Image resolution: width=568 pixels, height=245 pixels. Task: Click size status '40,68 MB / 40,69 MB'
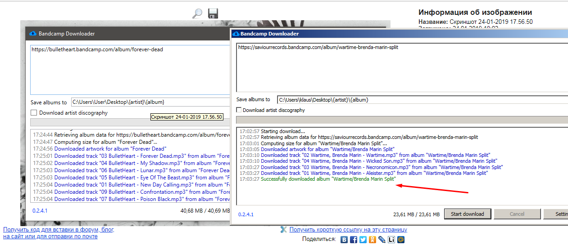click(x=205, y=210)
